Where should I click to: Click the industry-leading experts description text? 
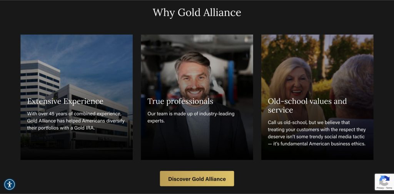point(191,117)
